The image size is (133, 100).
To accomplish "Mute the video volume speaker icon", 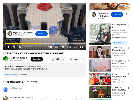I will pos(20,47).
